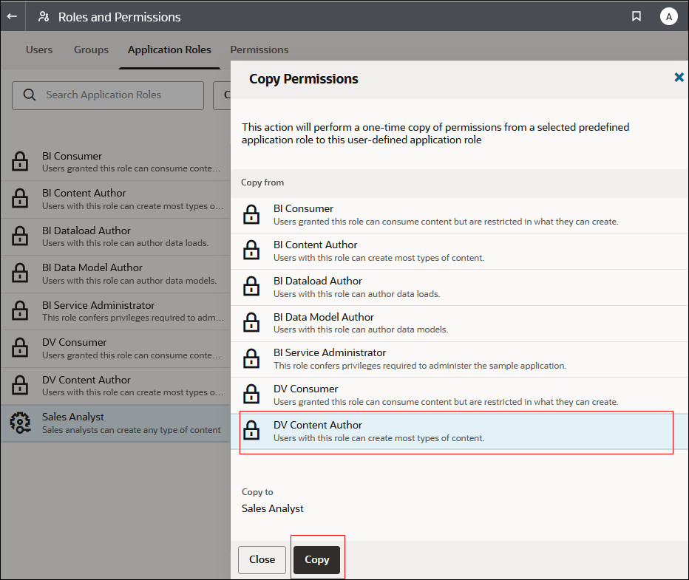Click lock icon of BI Consumer in Copy from list
This screenshot has height=580, width=689.
(x=251, y=215)
